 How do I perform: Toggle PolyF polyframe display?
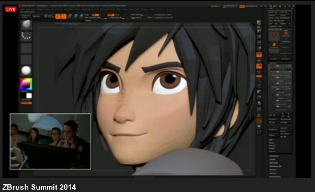259,121
